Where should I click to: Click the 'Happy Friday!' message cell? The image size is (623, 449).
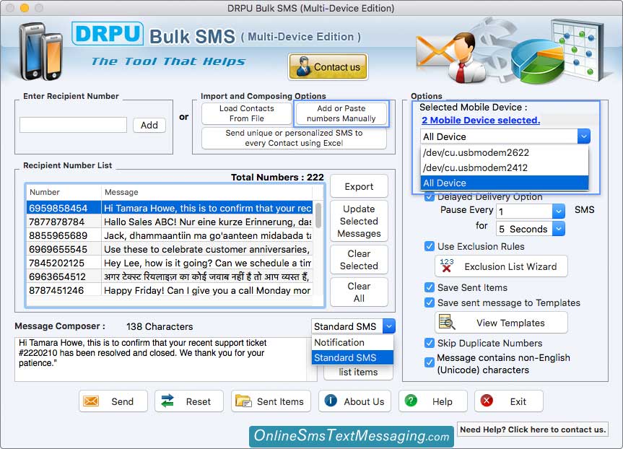coord(207,290)
